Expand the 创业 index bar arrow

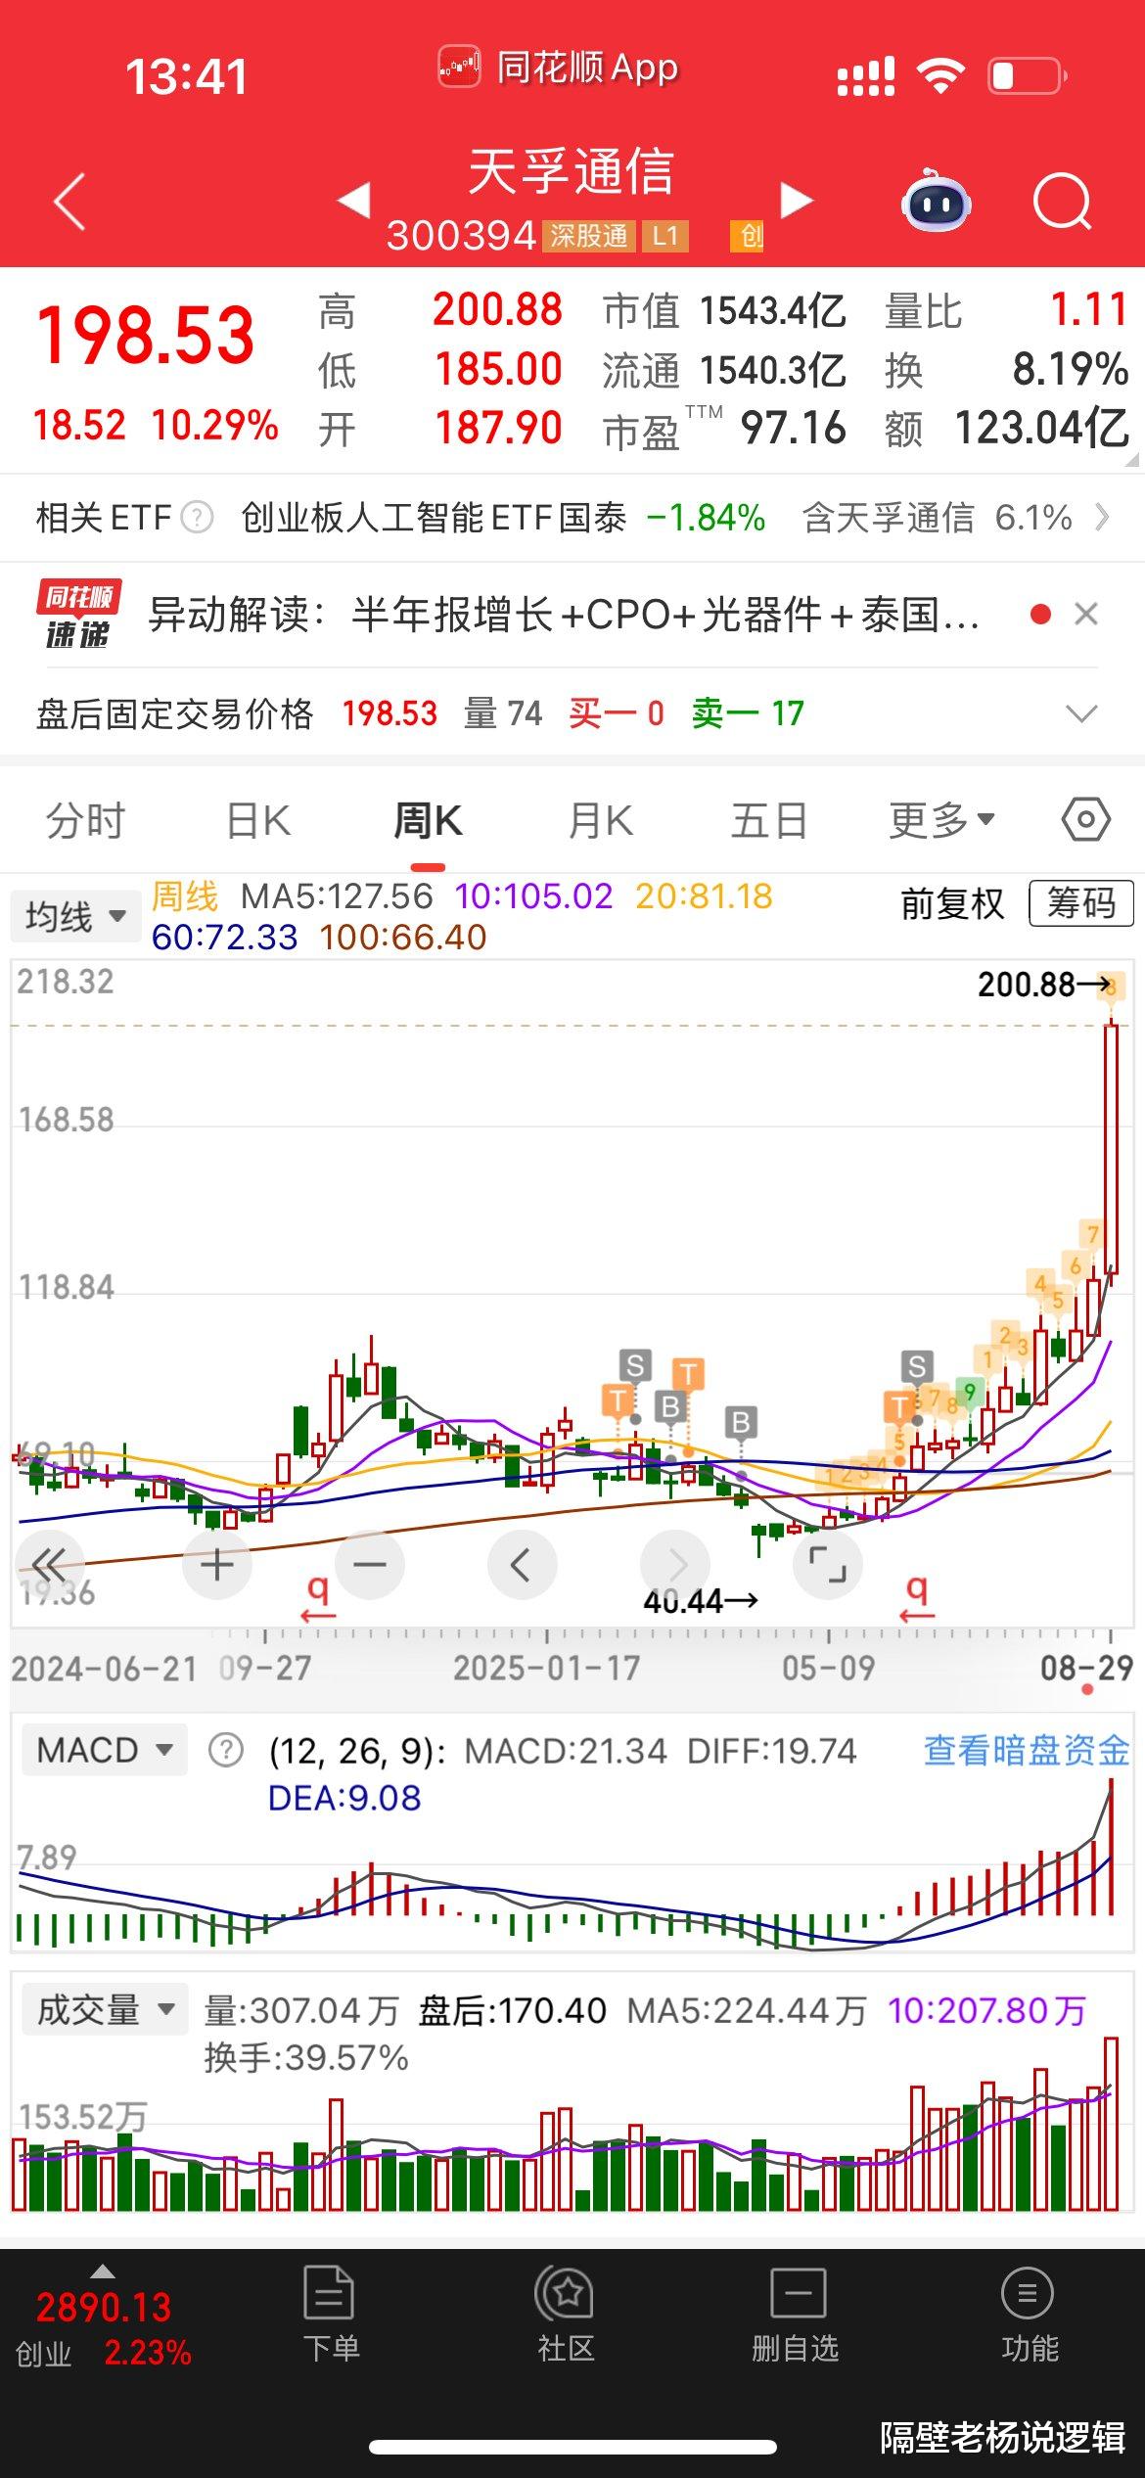pos(103,2271)
